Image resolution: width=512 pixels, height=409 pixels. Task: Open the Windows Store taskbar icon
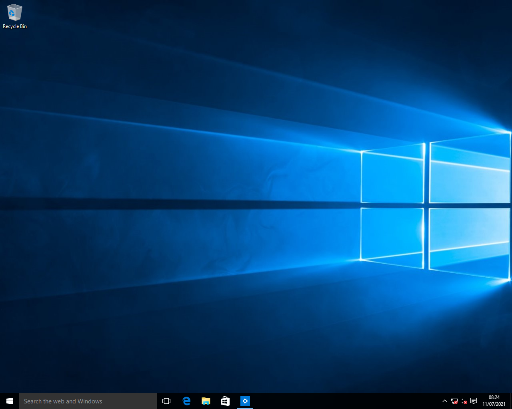[226, 401]
